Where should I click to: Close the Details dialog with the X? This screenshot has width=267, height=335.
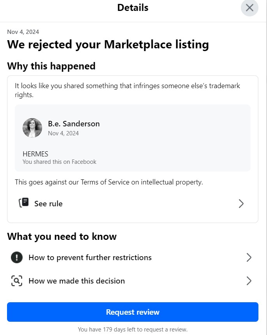tap(249, 8)
